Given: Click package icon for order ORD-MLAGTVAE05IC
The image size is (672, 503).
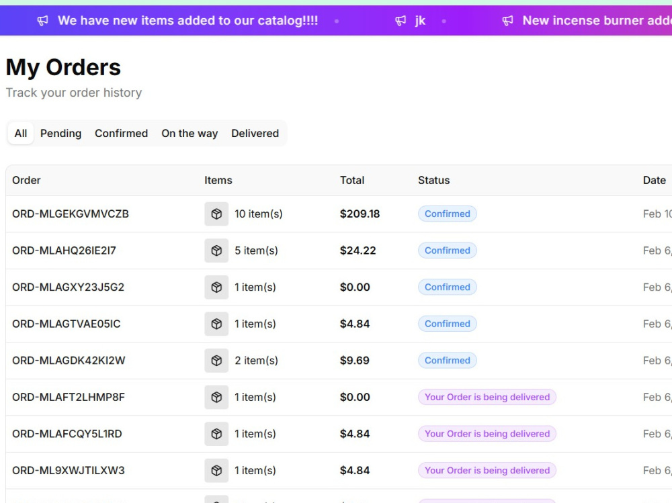Looking at the screenshot, I should pos(216,324).
